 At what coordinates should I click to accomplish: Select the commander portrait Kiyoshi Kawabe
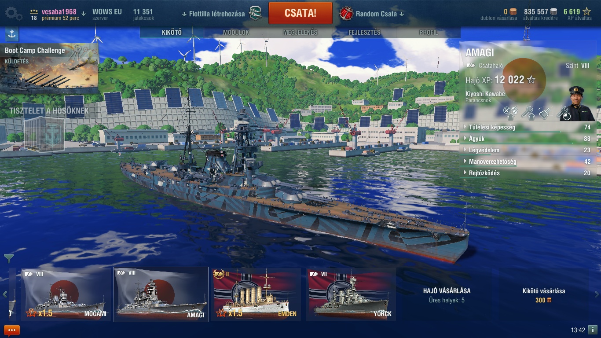click(580, 104)
